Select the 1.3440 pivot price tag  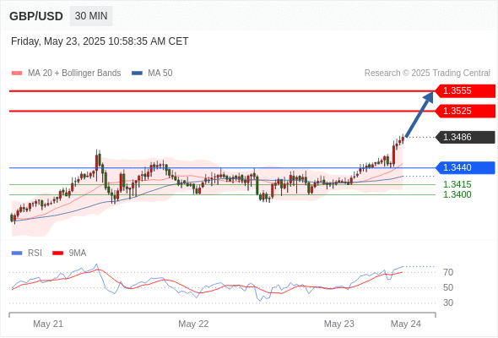[x=464, y=167]
